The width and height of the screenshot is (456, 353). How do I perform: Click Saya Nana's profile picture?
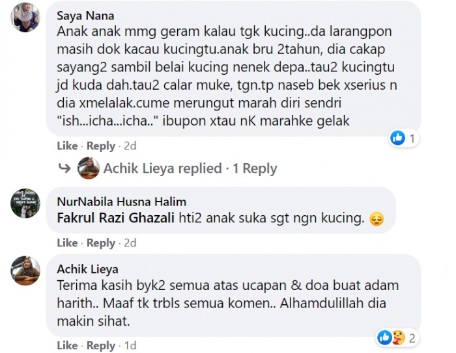click(x=25, y=18)
